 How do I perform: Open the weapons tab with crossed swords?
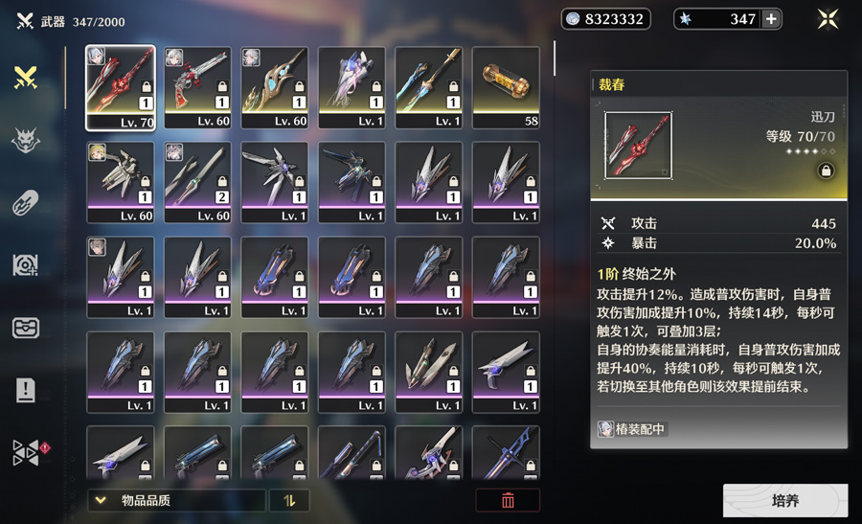pos(26,78)
